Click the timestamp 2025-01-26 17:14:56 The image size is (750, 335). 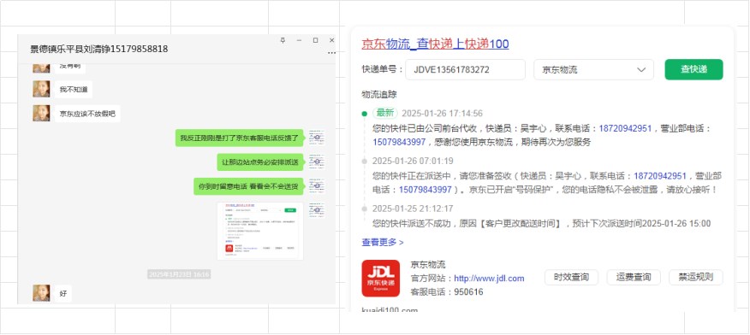pos(442,114)
